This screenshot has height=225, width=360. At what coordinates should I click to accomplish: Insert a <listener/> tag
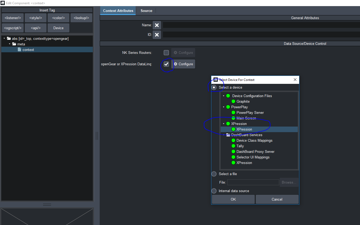click(13, 18)
